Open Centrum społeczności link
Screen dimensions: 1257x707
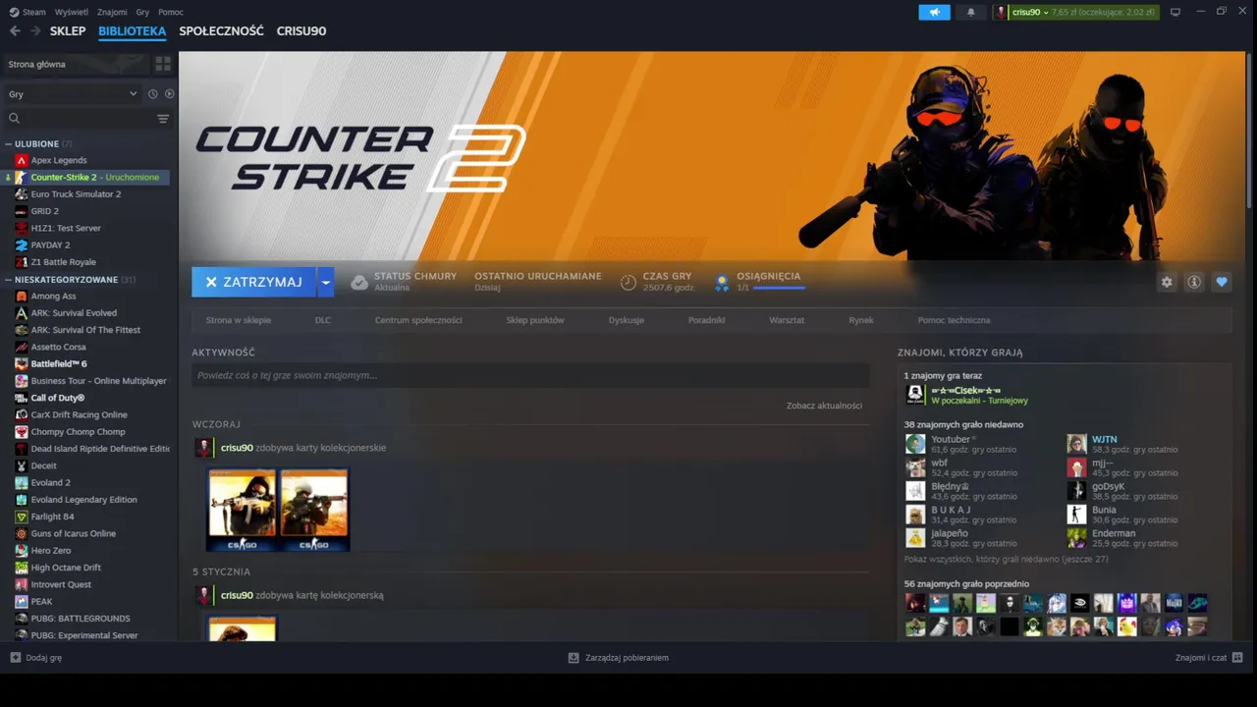[x=418, y=320]
